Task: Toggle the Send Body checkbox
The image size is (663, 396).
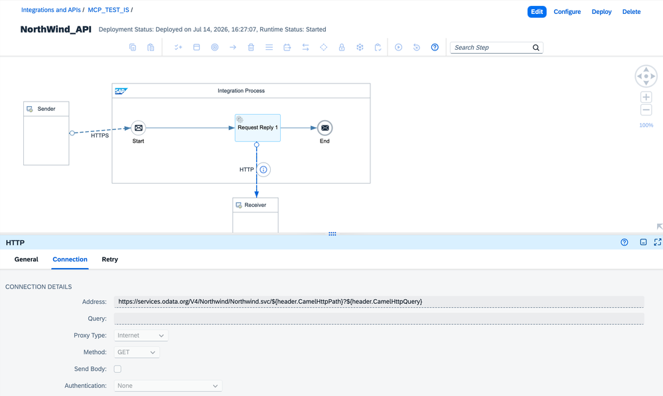Action: (x=117, y=369)
